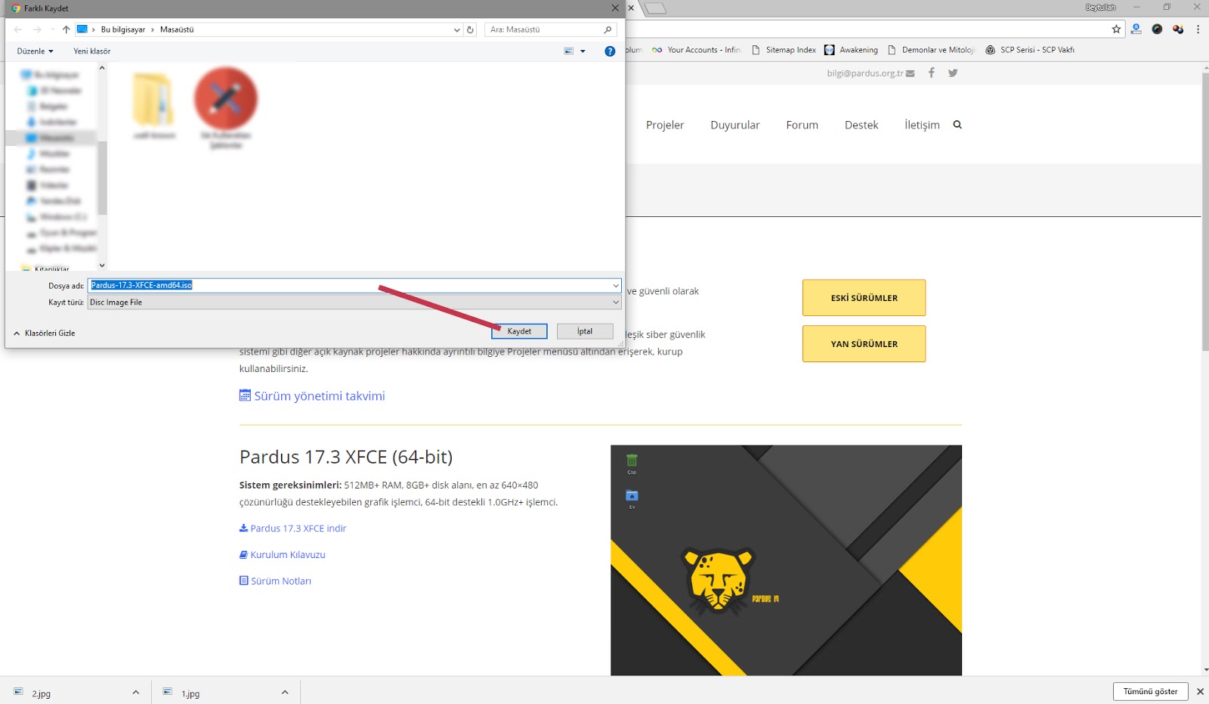Expand the Dosya adı suggestions dropdown
Screen dimensions: 1209x704
[x=616, y=286]
